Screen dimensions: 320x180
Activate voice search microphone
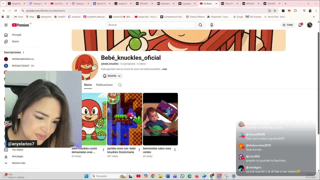point(211,25)
